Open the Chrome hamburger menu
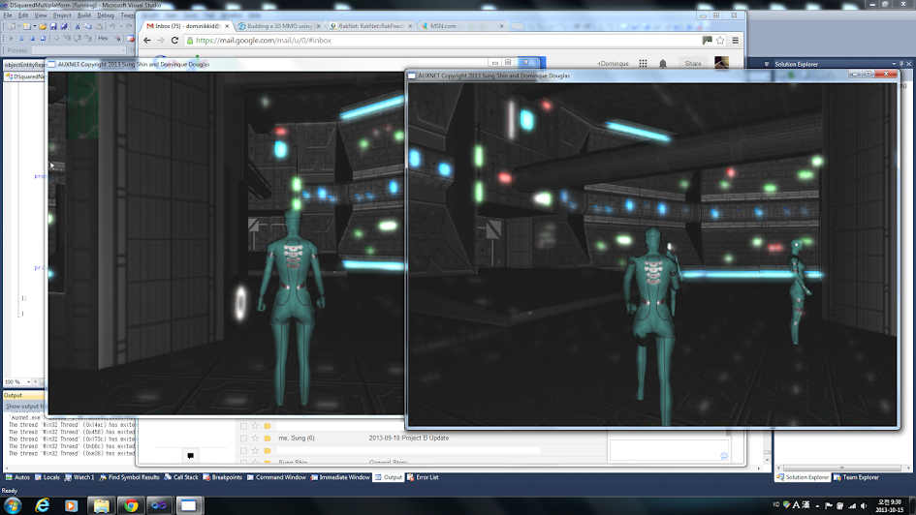 pyautogui.click(x=736, y=41)
